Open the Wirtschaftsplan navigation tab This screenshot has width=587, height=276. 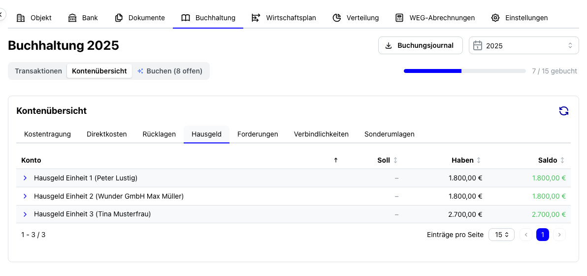pos(283,18)
